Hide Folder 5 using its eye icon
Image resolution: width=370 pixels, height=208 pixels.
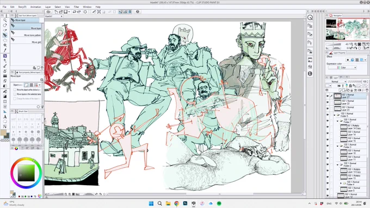pyautogui.click(x=328, y=115)
